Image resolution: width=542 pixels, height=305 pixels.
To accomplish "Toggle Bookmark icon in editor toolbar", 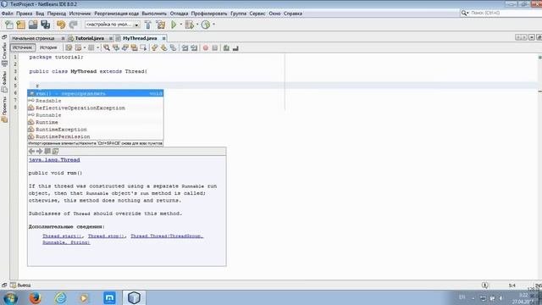I will [x=173, y=48].
